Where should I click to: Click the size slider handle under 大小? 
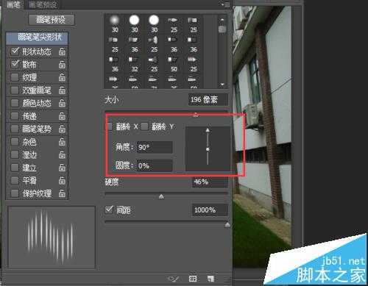(196, 115)
